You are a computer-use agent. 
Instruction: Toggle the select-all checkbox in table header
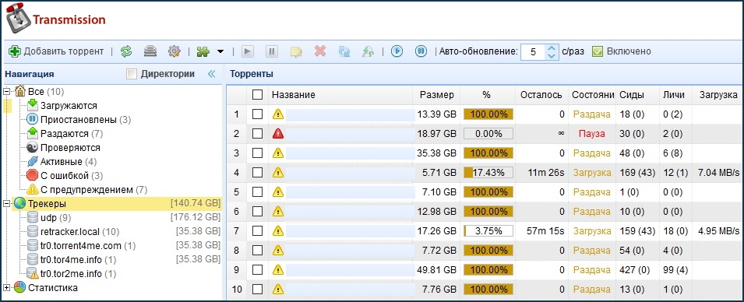(x=257, y=95)
